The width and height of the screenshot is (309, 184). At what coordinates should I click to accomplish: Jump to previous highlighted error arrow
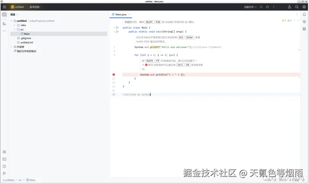[x=294, y=20]
